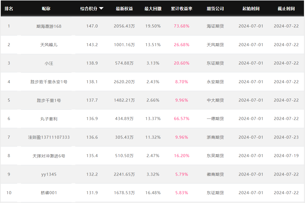305x203 pixels.
Task: Select score 135.4 cell
Action: 92,156
